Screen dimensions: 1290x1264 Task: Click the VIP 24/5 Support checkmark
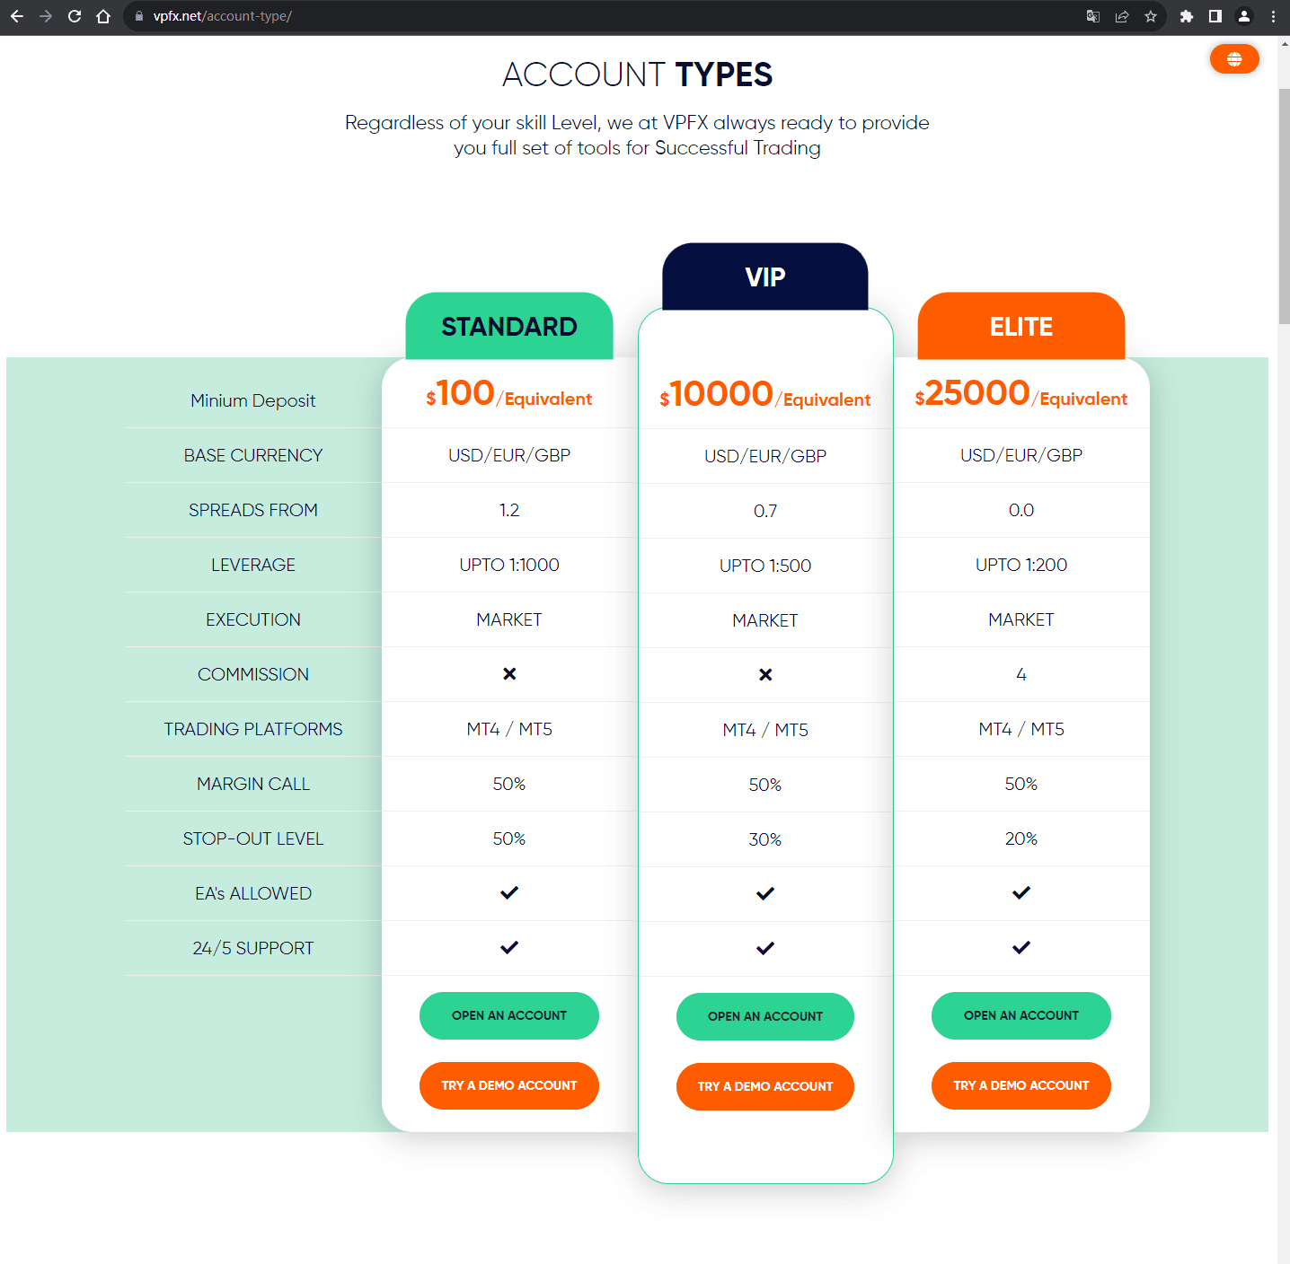click(765, 948)
